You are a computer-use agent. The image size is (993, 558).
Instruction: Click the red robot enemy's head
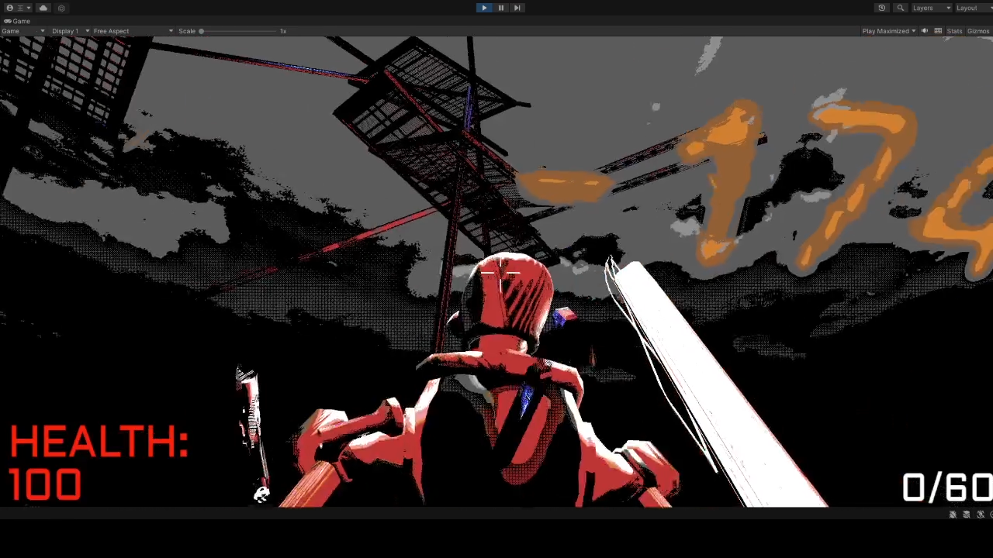point(508,301)
